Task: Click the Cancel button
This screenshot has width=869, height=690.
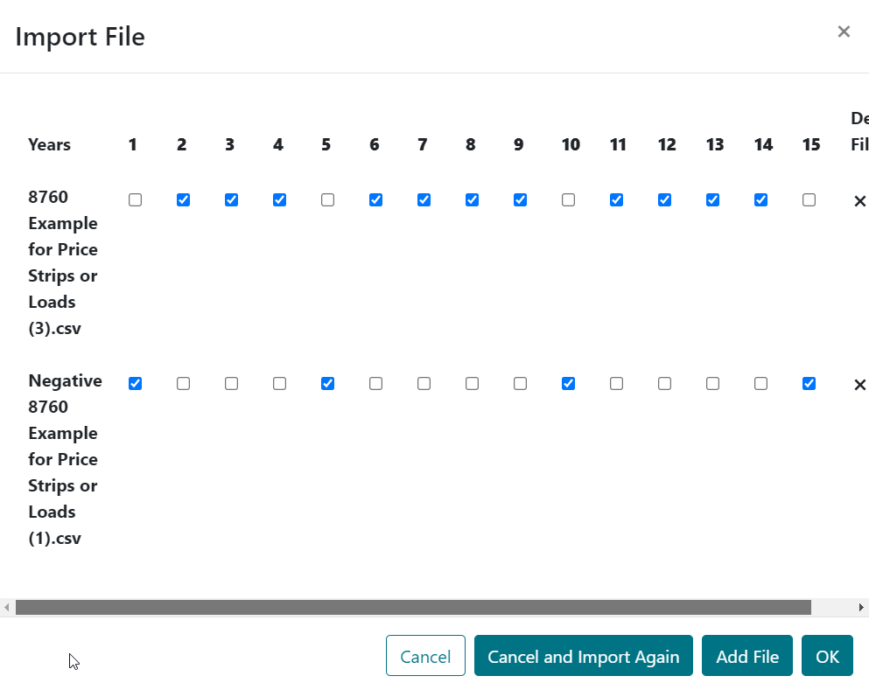Action: click(x=425, y=656)
